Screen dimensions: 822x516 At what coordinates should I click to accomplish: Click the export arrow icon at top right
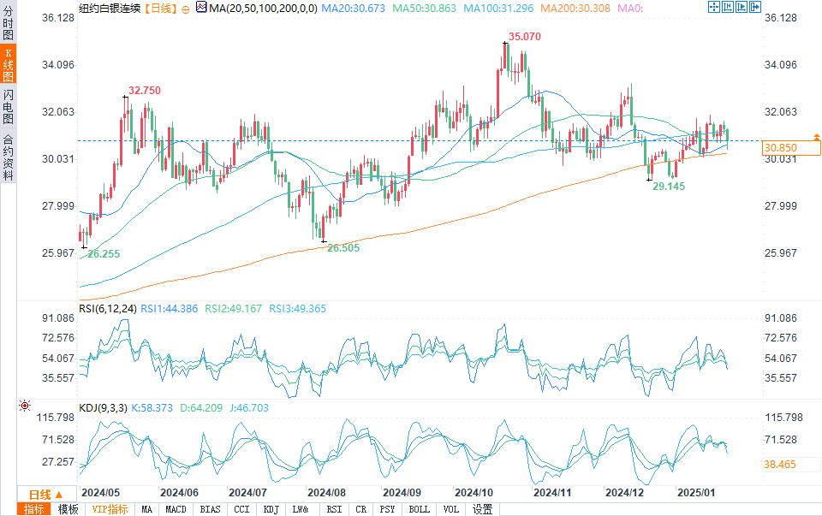tap(755, 7)
